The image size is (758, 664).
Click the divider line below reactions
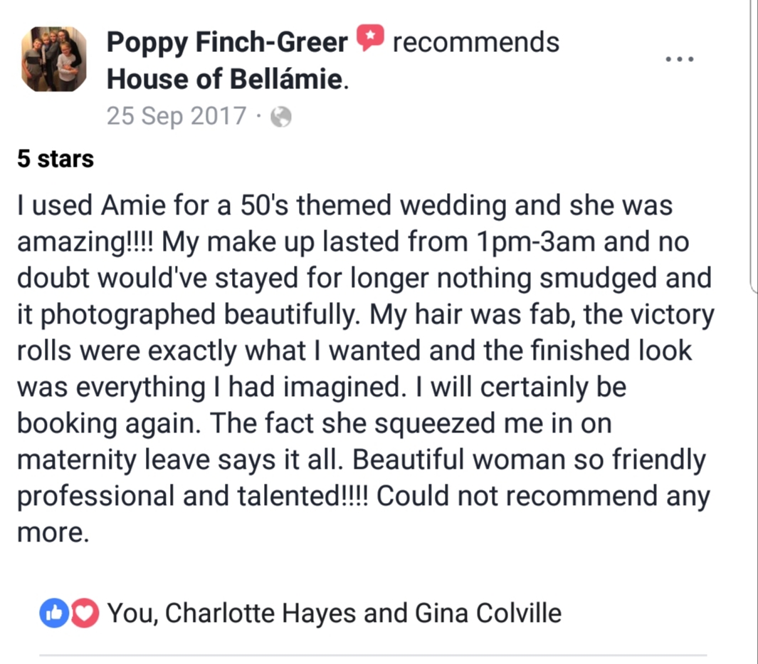(373, 655)
